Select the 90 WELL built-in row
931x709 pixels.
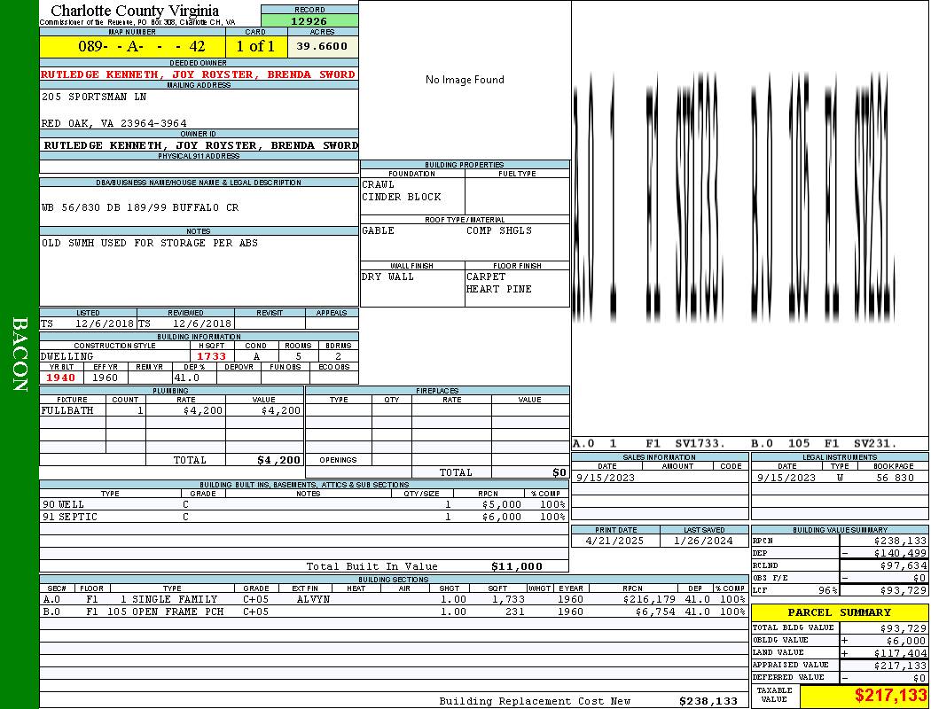[304, 505]
